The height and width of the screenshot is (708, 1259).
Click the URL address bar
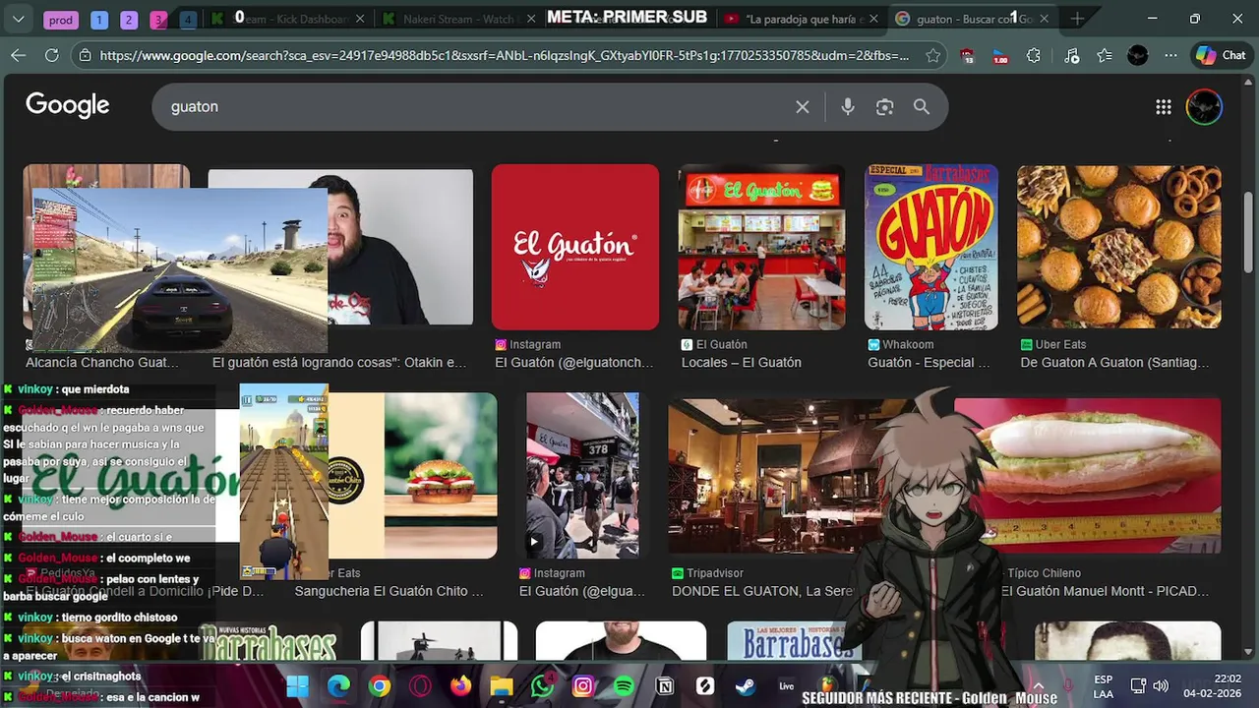(x=504, y=55)
